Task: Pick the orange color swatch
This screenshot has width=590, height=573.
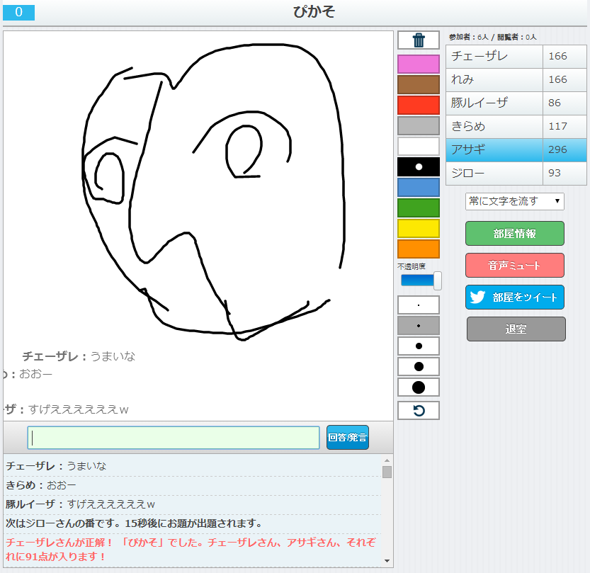Action: (419, 249)
